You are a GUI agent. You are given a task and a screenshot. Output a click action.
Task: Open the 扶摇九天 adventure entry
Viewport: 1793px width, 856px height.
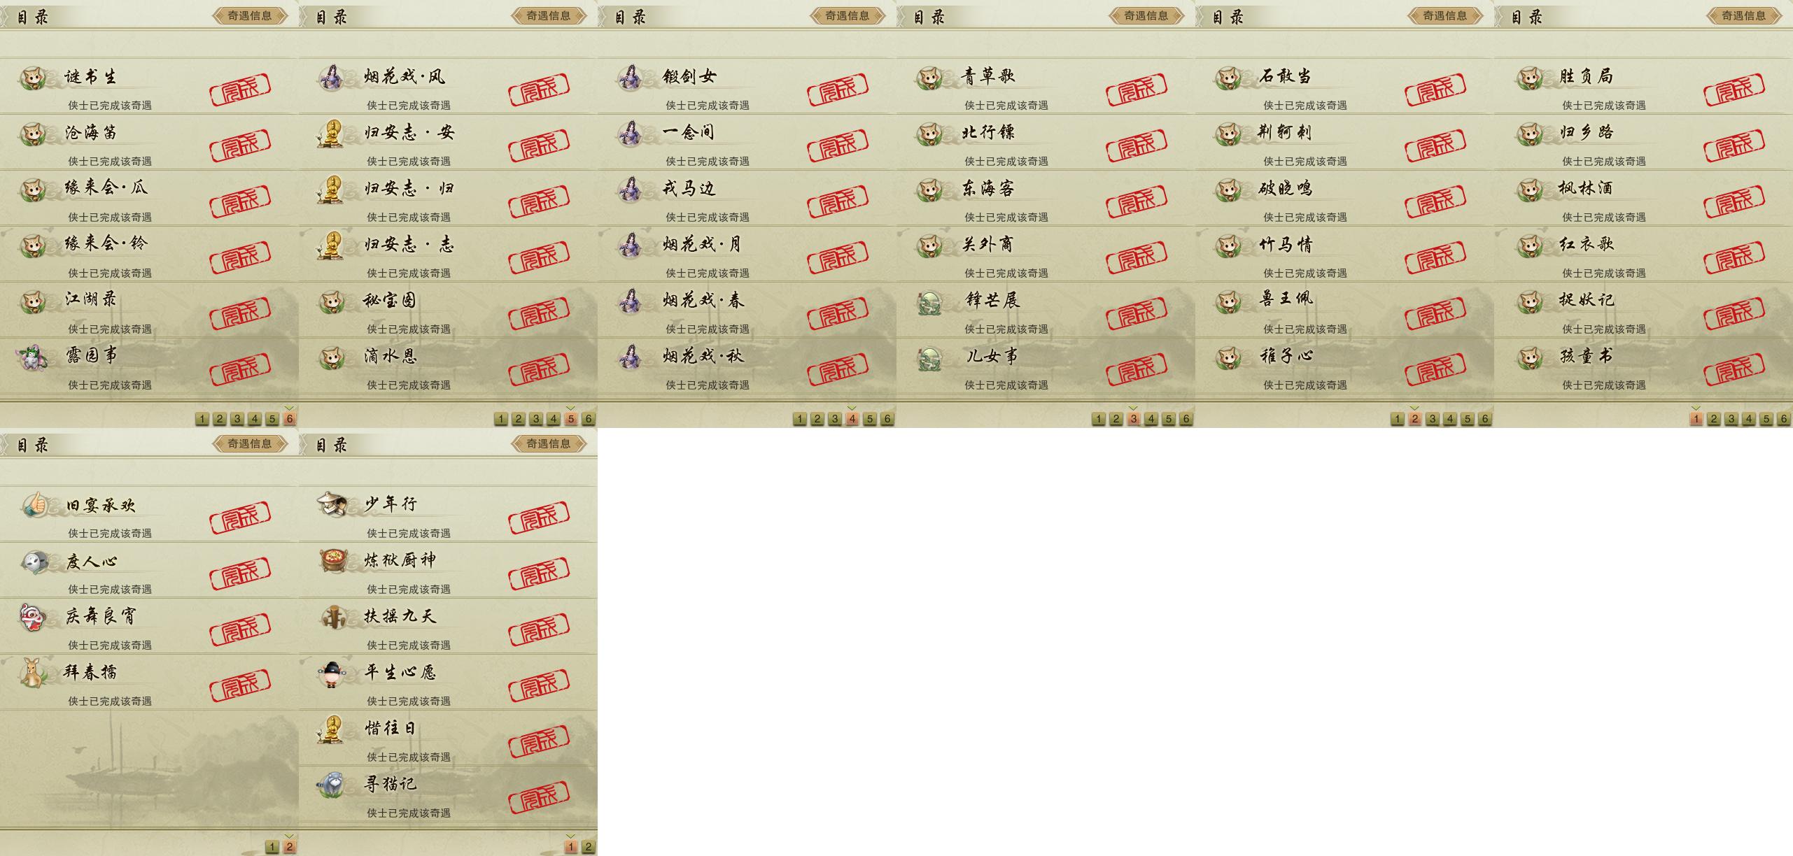tap(448, 626)
